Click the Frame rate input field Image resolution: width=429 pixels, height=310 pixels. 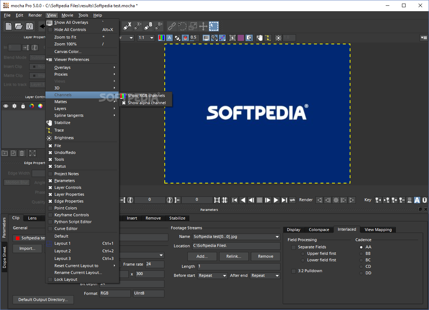[155, 264]
